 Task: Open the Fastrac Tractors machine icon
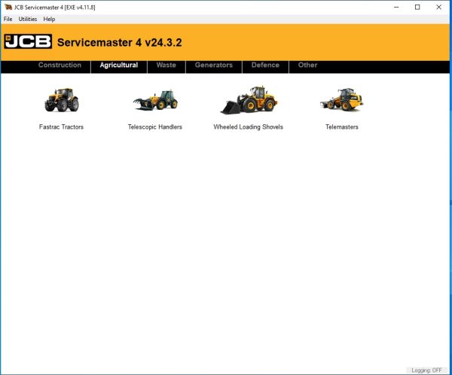click(62, 100)
